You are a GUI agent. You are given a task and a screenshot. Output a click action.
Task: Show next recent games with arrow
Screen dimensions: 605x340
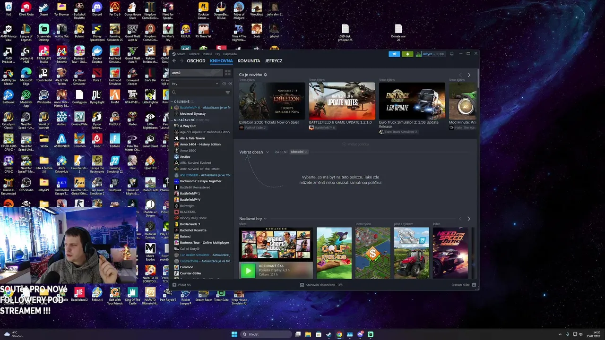[469, 219]
